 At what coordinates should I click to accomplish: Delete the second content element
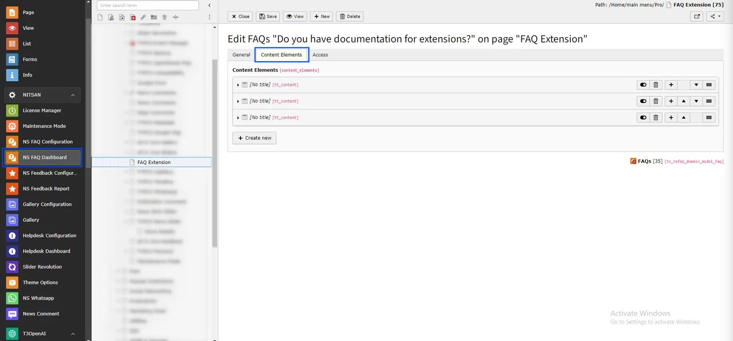coord(656,101)
